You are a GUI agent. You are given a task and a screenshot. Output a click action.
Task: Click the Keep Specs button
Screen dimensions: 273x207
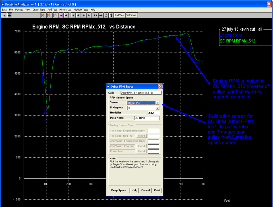119,190
